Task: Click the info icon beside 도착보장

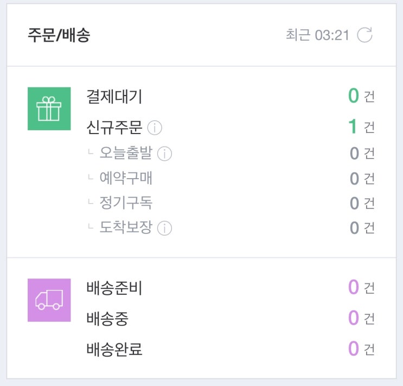Action: tap(164, 228)
